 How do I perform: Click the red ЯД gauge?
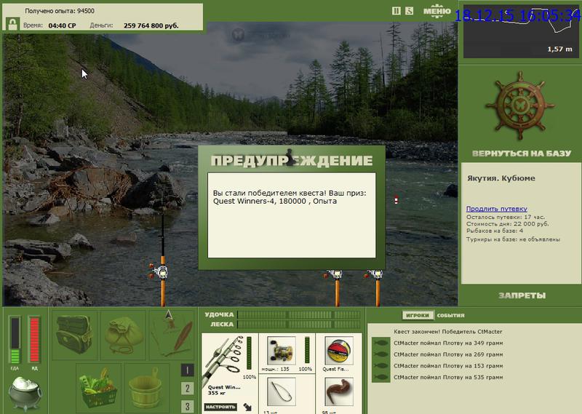coord(34,340)
